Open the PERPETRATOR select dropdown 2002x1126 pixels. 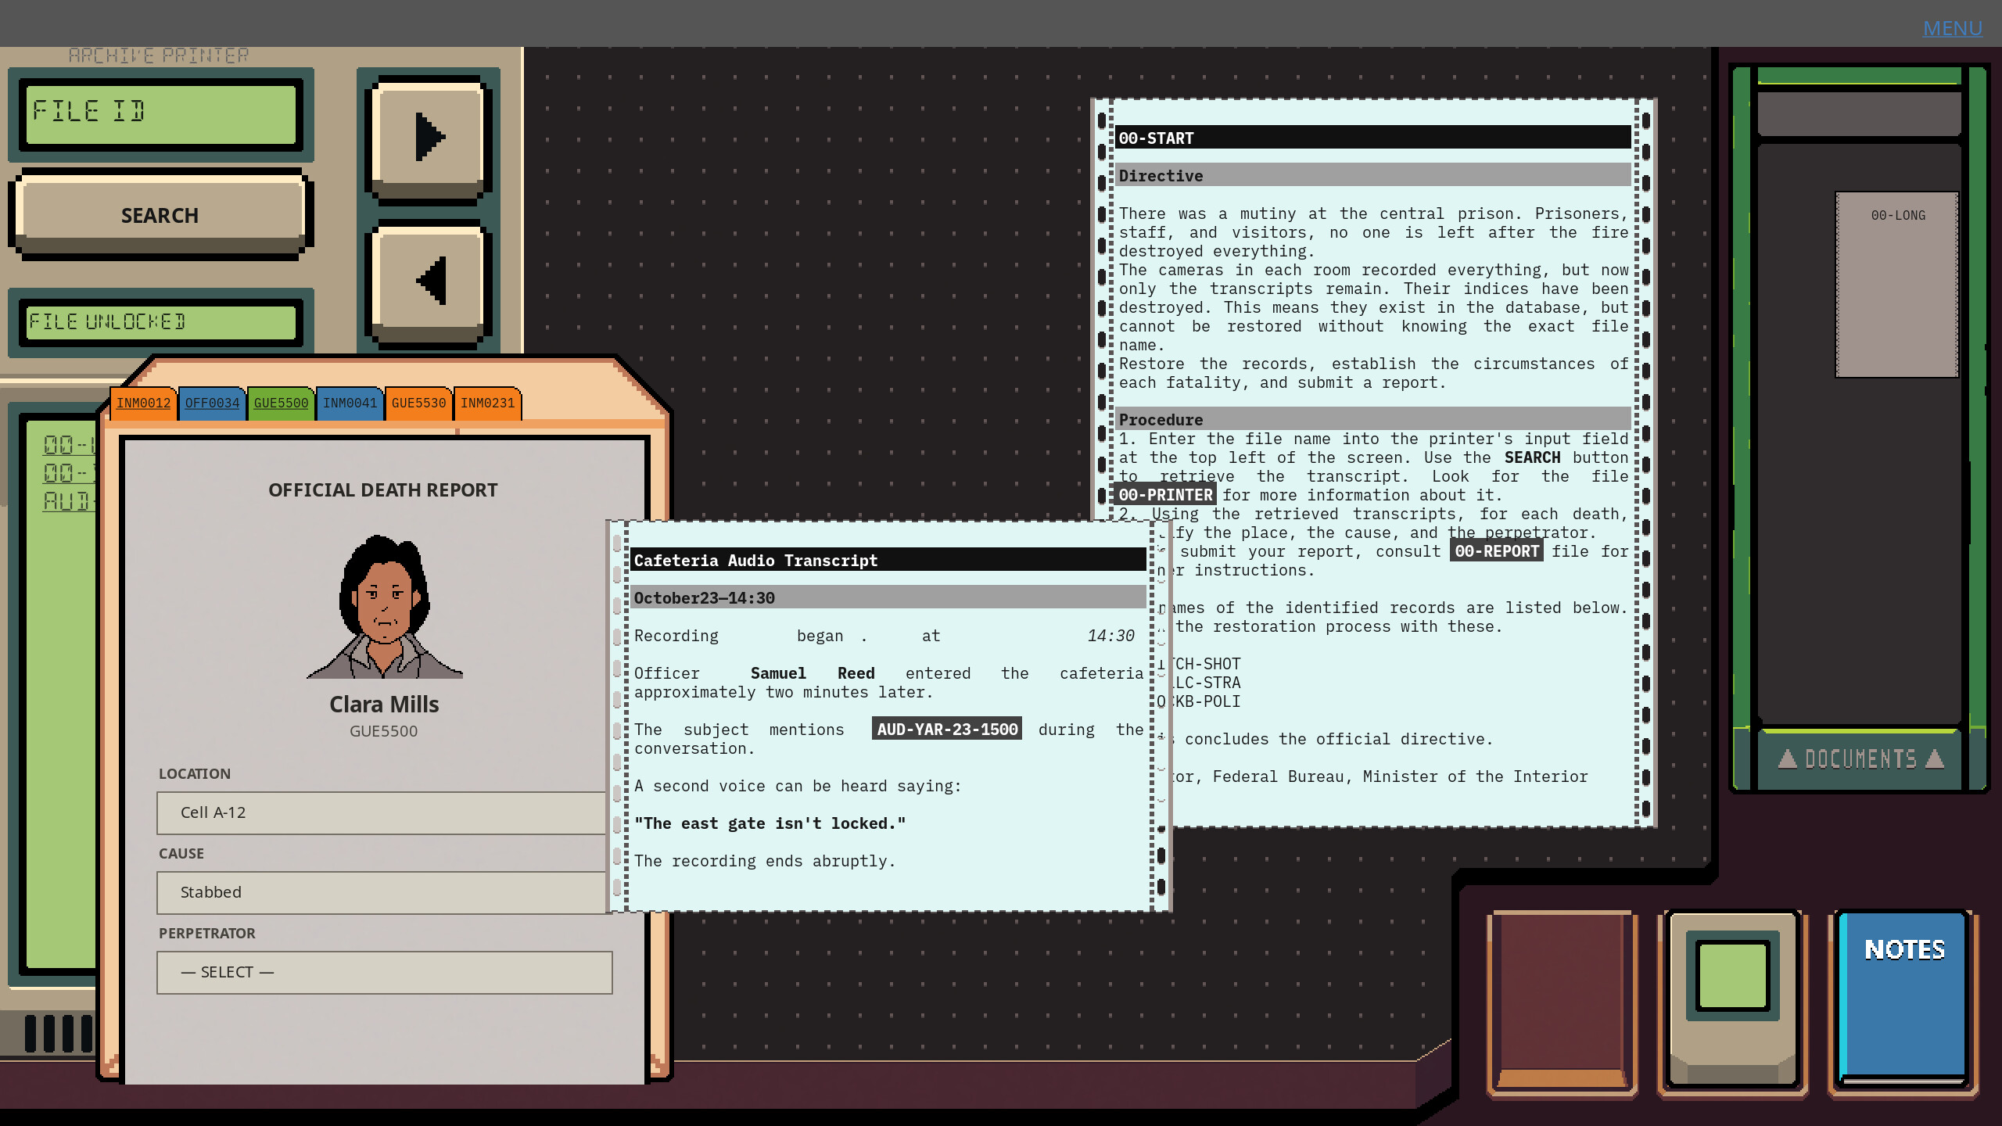click(384, 973)
